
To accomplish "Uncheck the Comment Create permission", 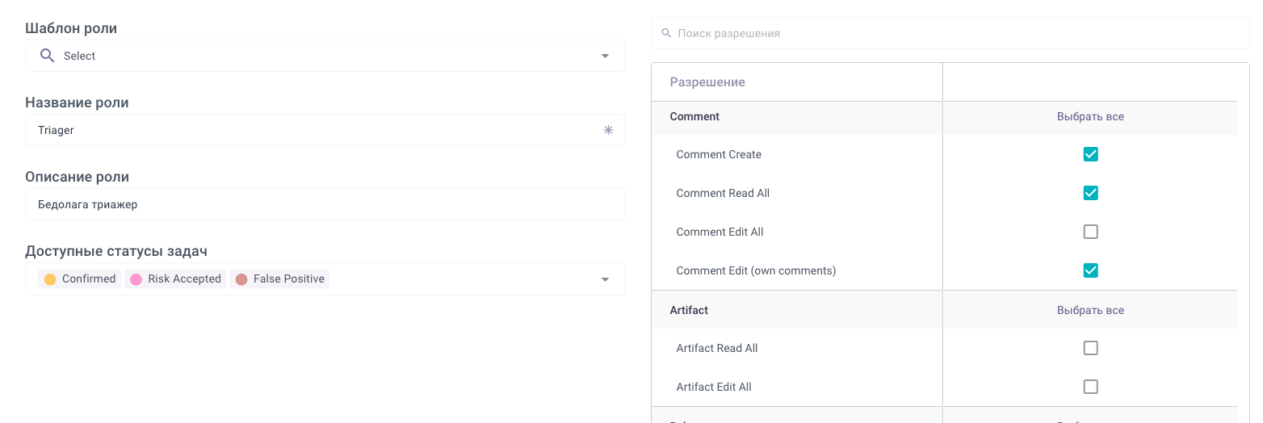I will click(1090, 154).
